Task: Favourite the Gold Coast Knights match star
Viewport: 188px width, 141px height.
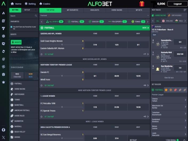Action: tap(42, 54)
